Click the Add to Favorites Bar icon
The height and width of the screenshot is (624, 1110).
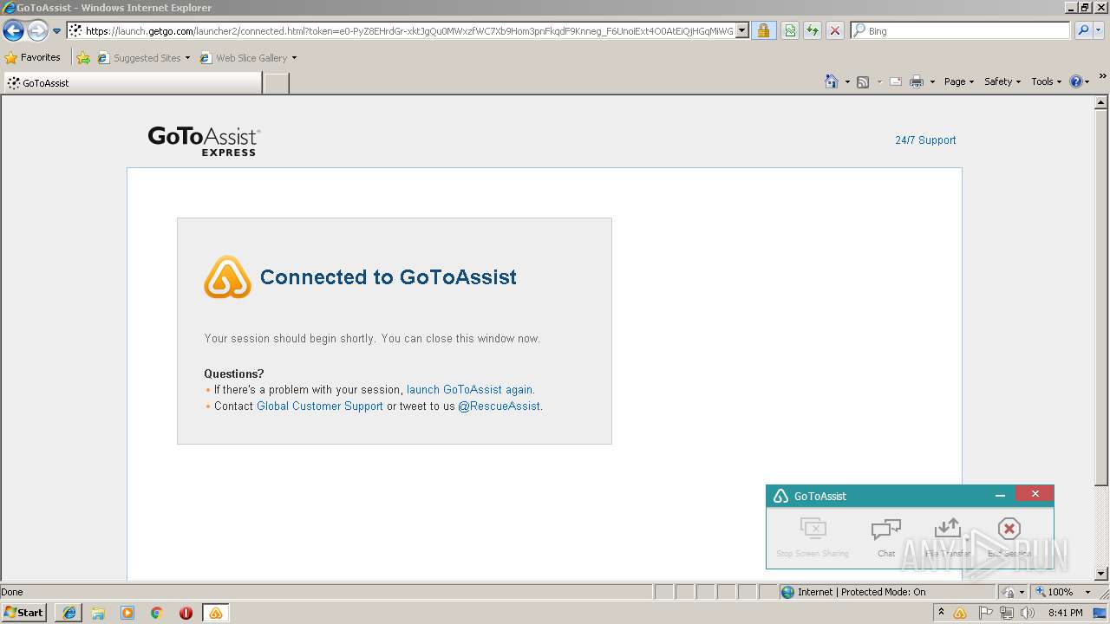pyautogui.click(x=83, y=58)
